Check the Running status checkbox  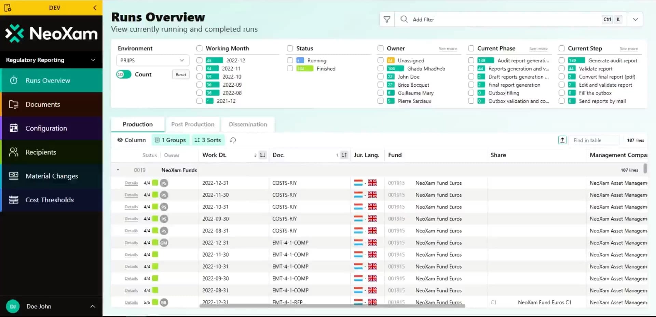point(290,60)
